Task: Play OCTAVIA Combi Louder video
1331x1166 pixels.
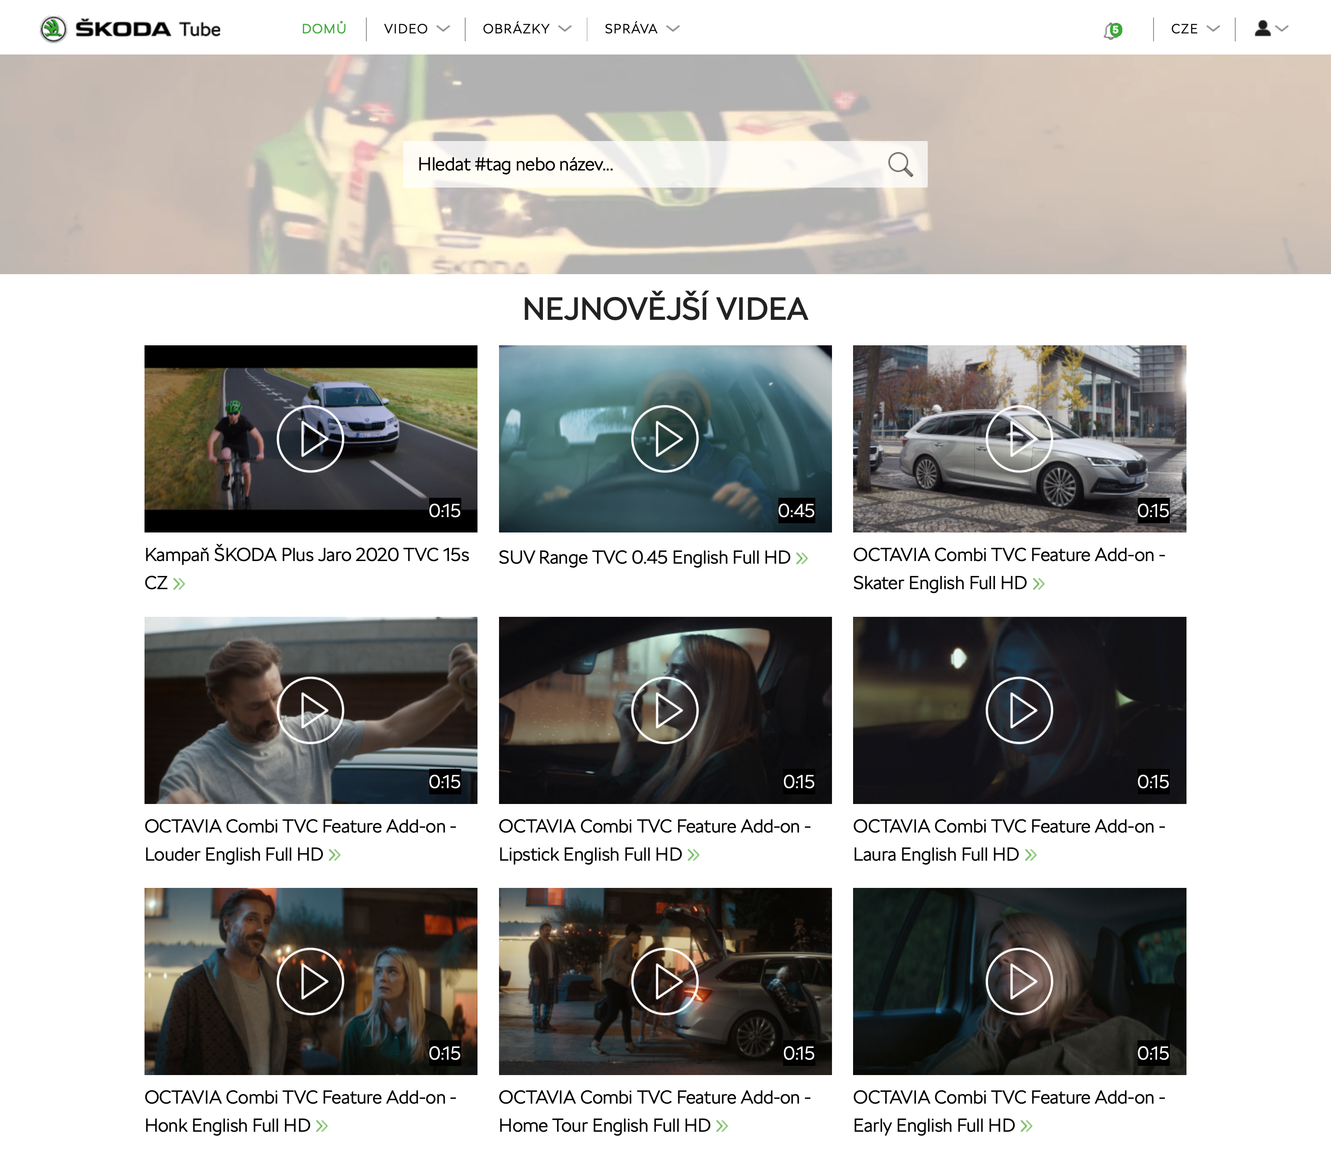Action: coord(310,710)
